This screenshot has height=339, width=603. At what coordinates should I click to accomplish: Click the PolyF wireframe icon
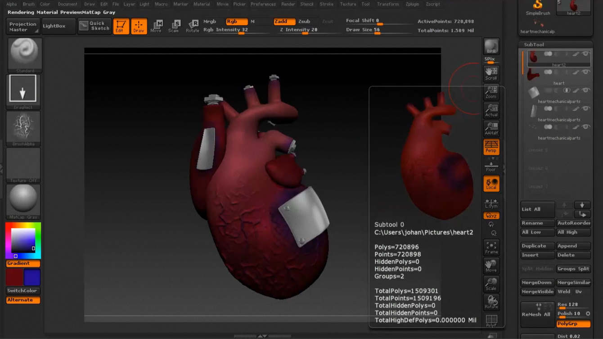[x=491, y=320]
